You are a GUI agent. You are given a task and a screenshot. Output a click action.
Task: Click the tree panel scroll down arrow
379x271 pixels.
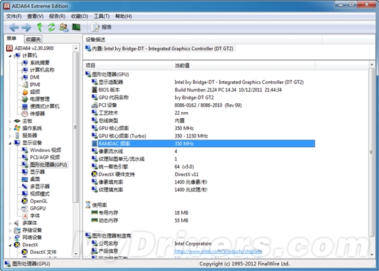[x=76, y=254]
